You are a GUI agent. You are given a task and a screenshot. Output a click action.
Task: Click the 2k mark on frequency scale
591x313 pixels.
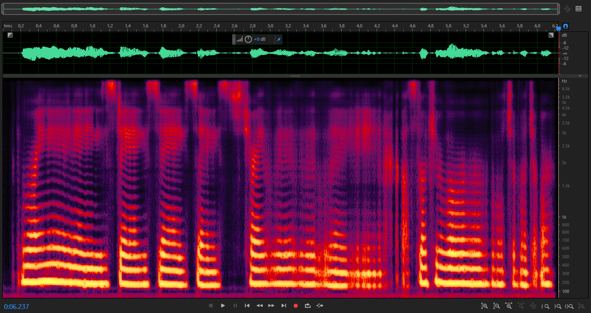coord(564,163)
